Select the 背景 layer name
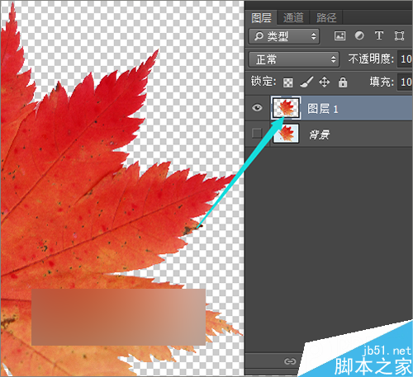The width and height of the screenshot is (413, 377). coord(320,134)
